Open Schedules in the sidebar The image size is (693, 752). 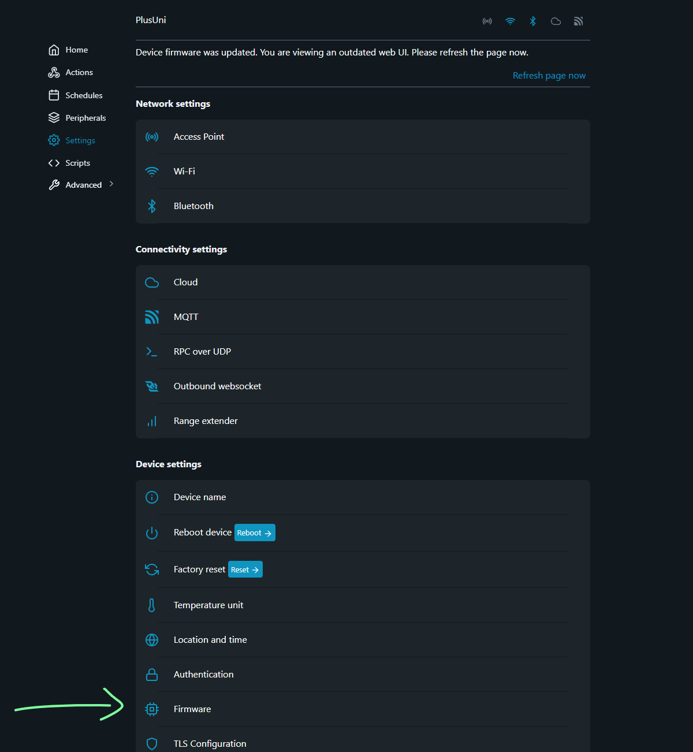(x=84, y=95)
